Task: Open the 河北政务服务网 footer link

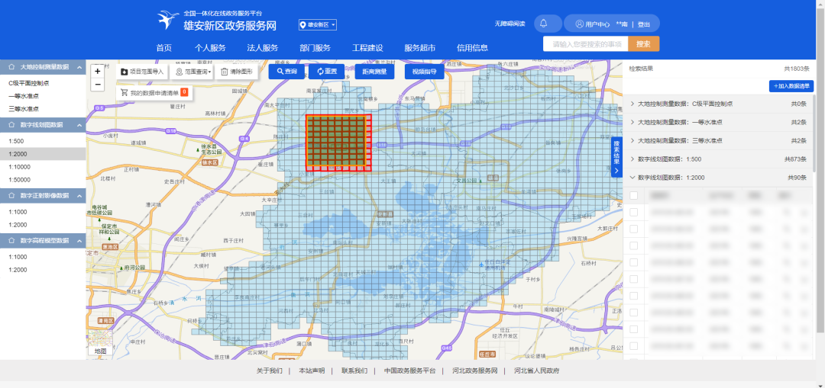Action: pos(475,370)
